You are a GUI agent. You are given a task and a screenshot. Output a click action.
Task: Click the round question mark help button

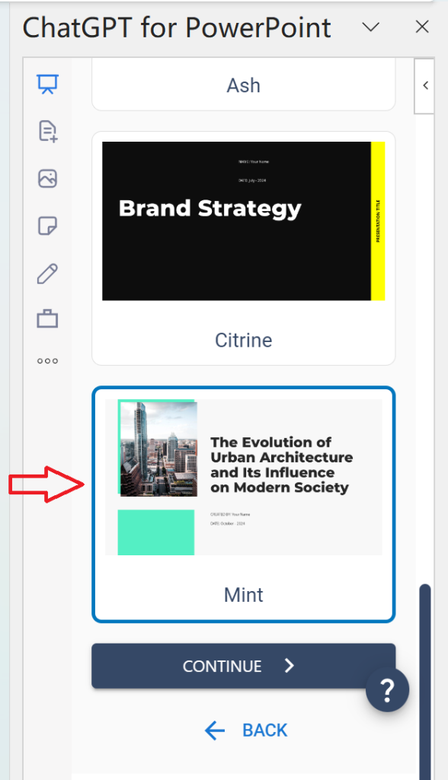pyautogui.click(x=387, y=690)
